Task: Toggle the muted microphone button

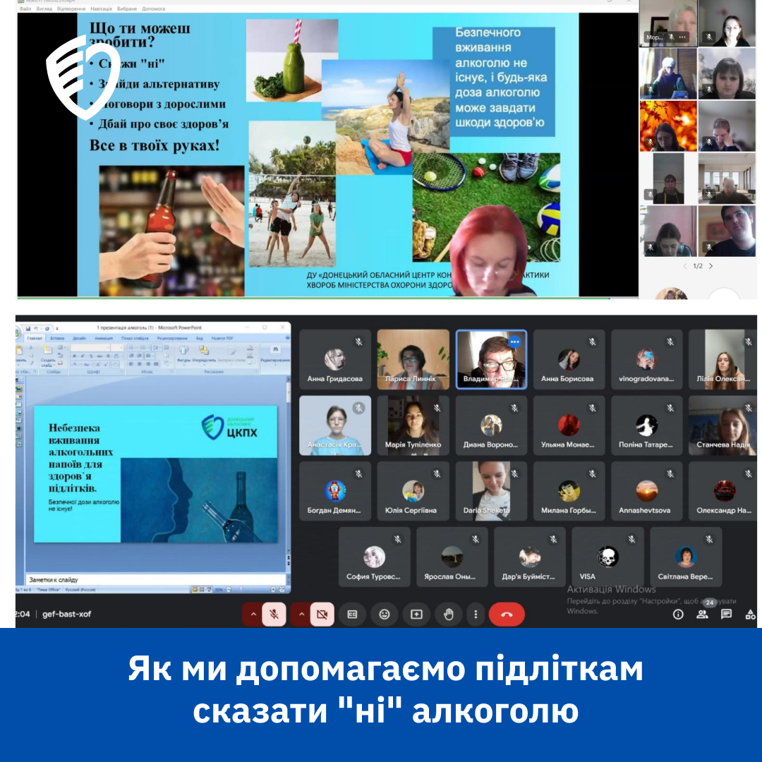Action: click(x=274, y=615)
